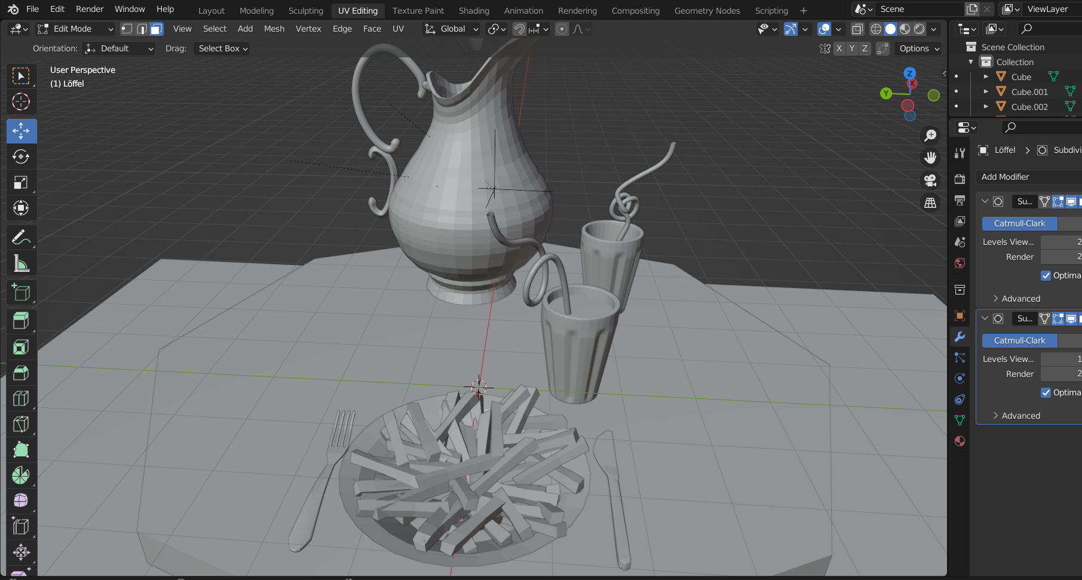Image resolution: width=1082 pixels, height=580 pixels.
Task: Open the Render properties tab icon
Action: click(960, 179)
